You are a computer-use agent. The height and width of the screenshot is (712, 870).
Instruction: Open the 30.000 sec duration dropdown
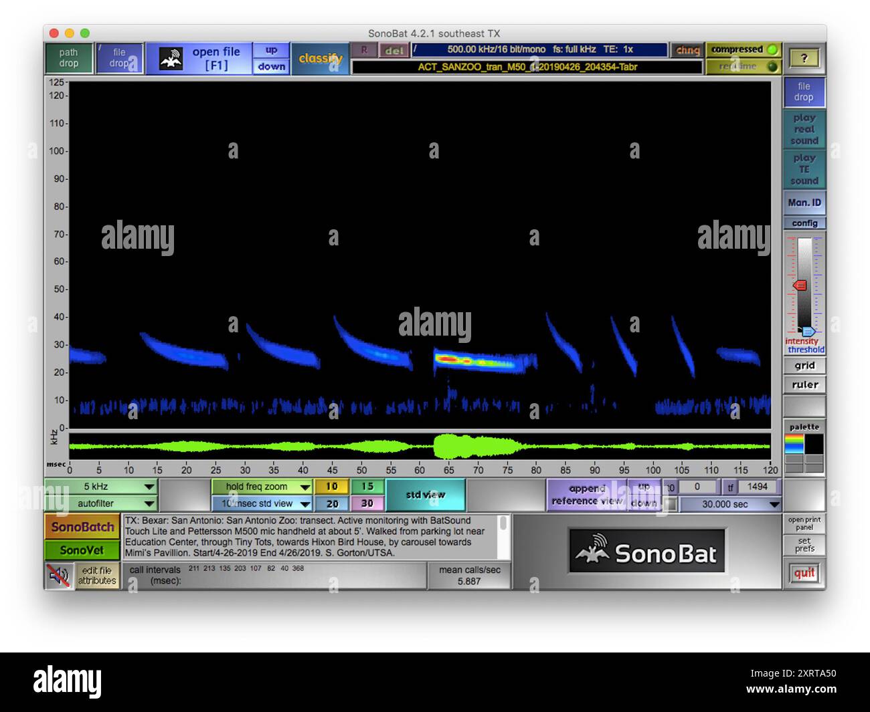pos(730,504)
